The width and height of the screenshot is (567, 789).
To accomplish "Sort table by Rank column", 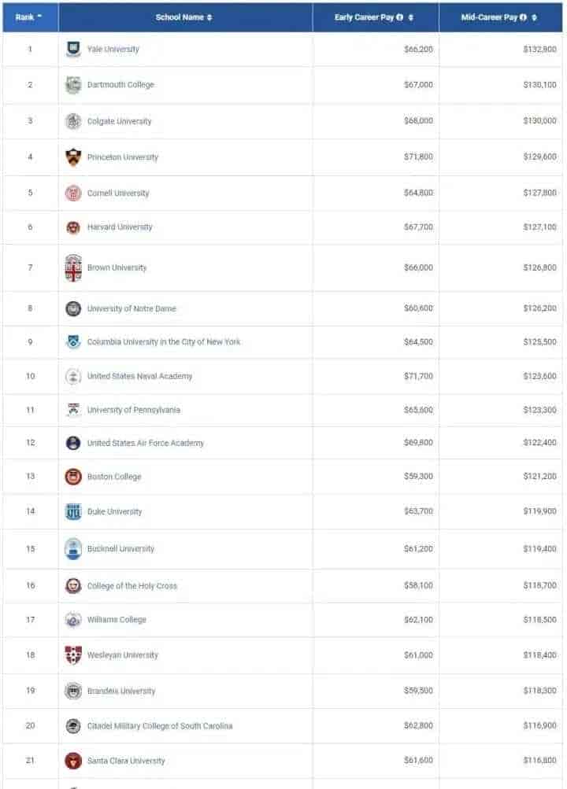I will pyautogui.click(x=28, y=17).
